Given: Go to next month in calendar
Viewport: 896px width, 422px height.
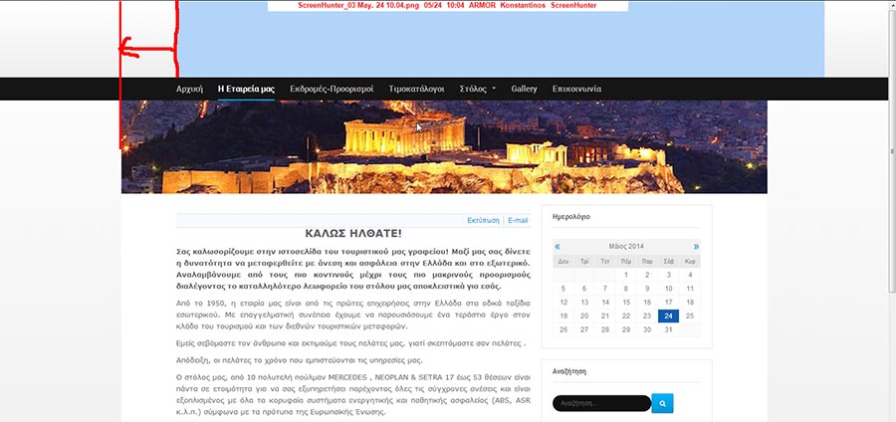Looking at the screenshot, I should 696,247.
